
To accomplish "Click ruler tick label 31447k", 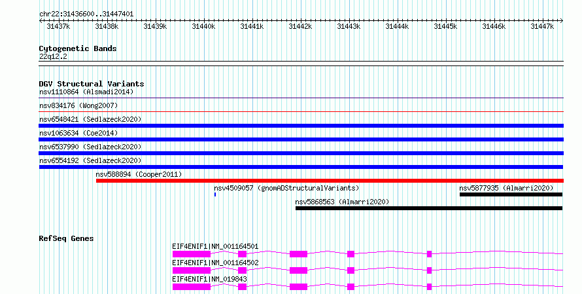I will (542, 27).
